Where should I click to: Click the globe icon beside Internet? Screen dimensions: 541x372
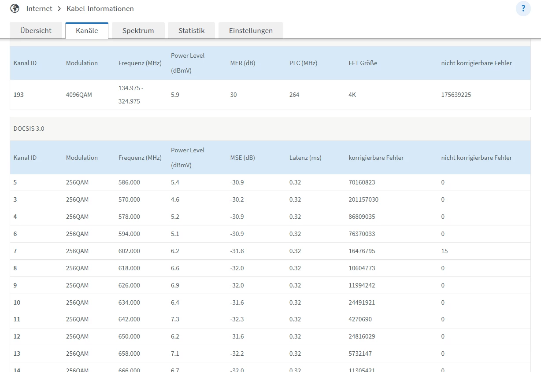[15, 8]
